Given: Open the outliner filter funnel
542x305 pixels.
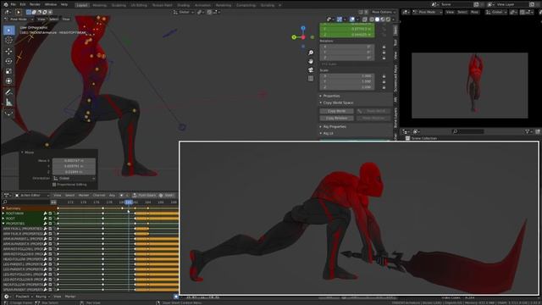Looking at the screenshot, I should (x=528, y=132).
